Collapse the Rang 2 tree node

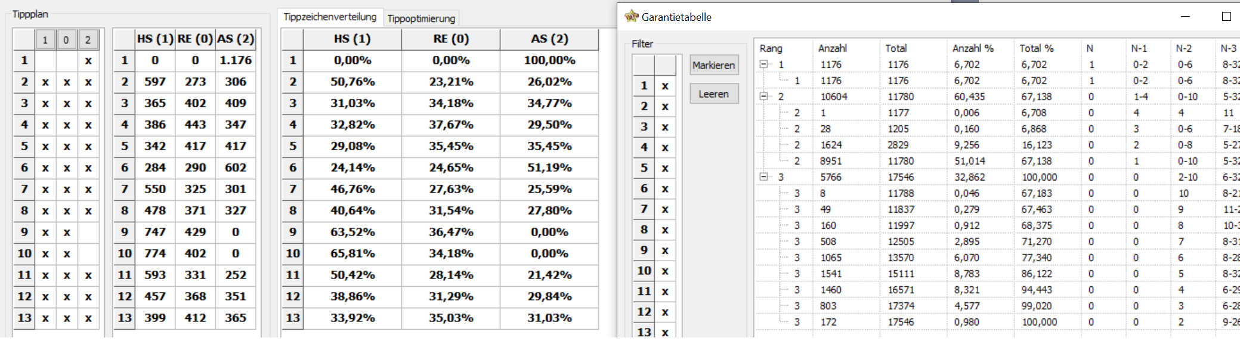coord(763,97)
